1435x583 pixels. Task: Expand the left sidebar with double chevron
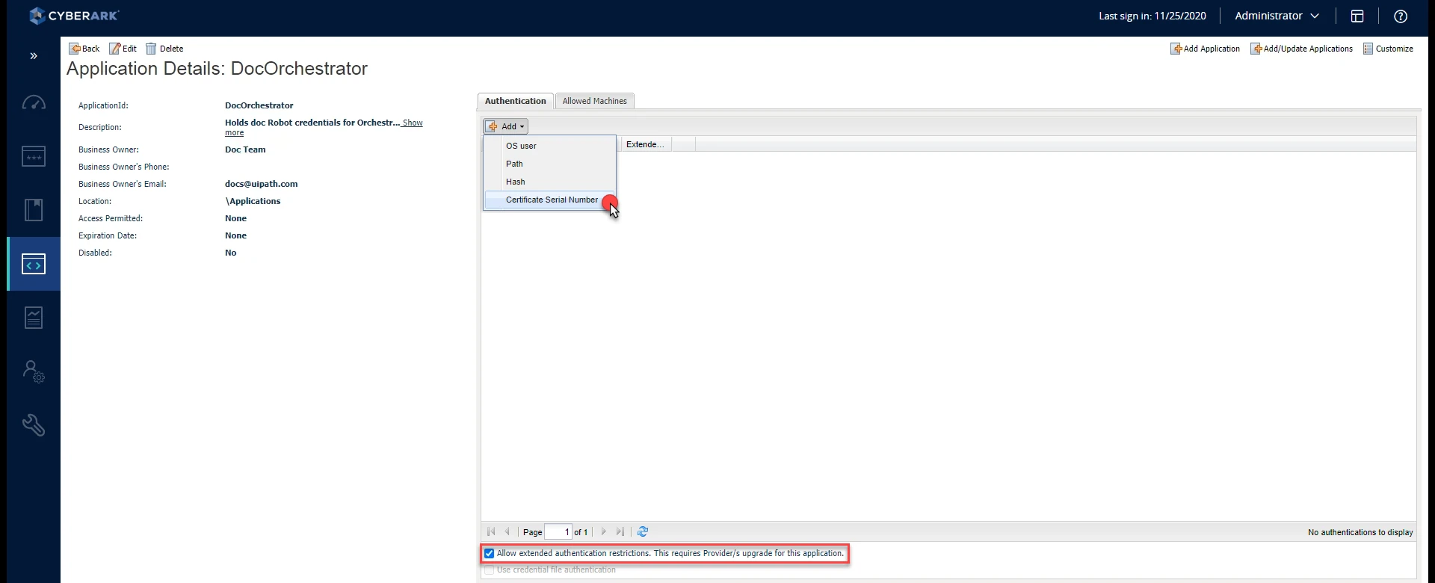(34, 56)
